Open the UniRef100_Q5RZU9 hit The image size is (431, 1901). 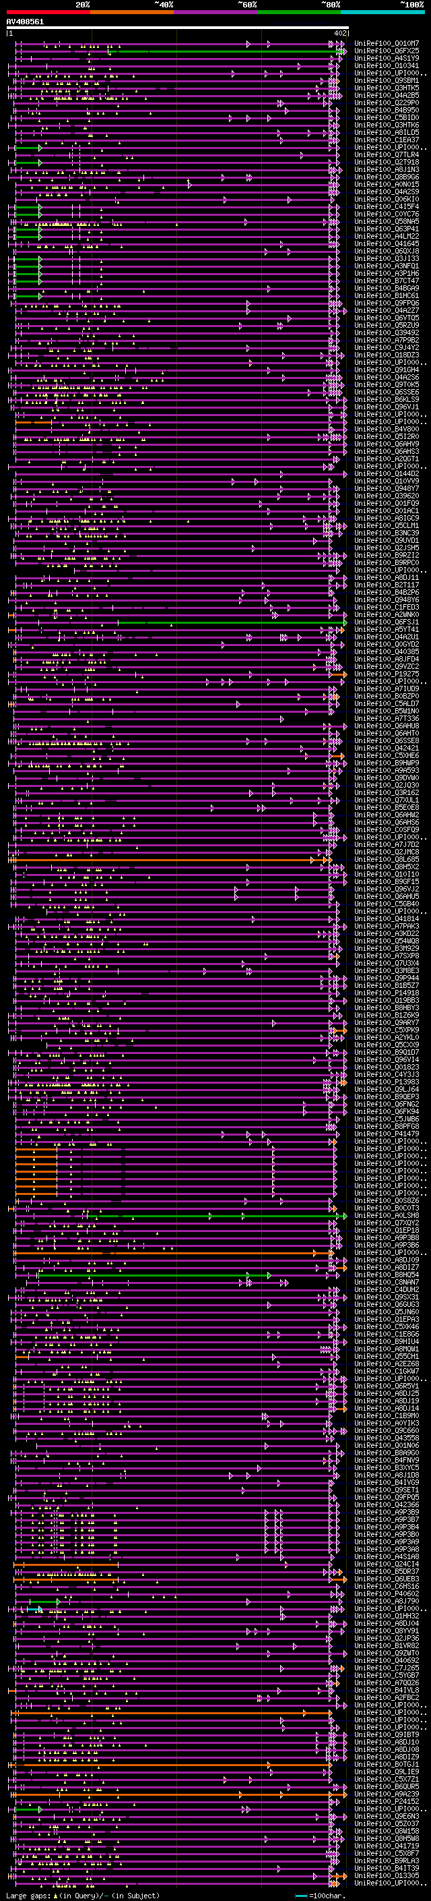pyautogui.click(x=386, y=325)
